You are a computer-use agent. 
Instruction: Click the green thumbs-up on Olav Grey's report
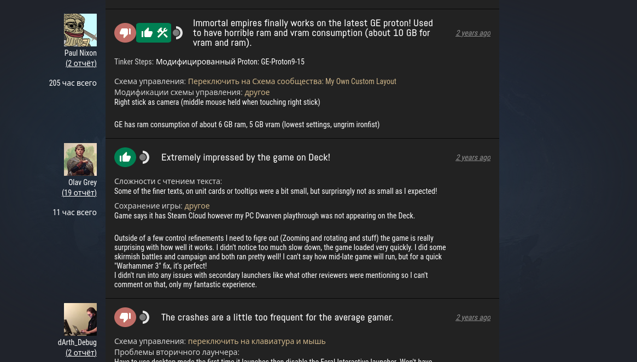coord(125,157)
